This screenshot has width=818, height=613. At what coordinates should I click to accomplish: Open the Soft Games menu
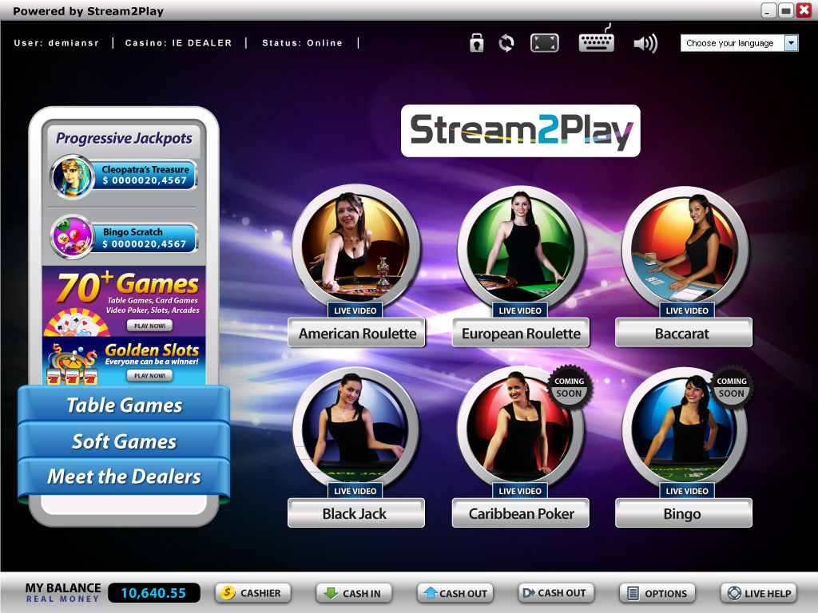(x=124, y=441)
